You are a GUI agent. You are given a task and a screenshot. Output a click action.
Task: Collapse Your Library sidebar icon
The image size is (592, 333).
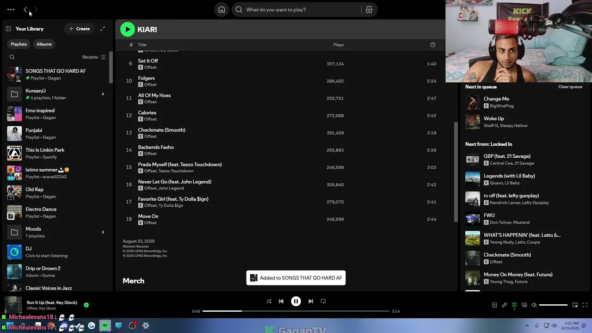8,29
